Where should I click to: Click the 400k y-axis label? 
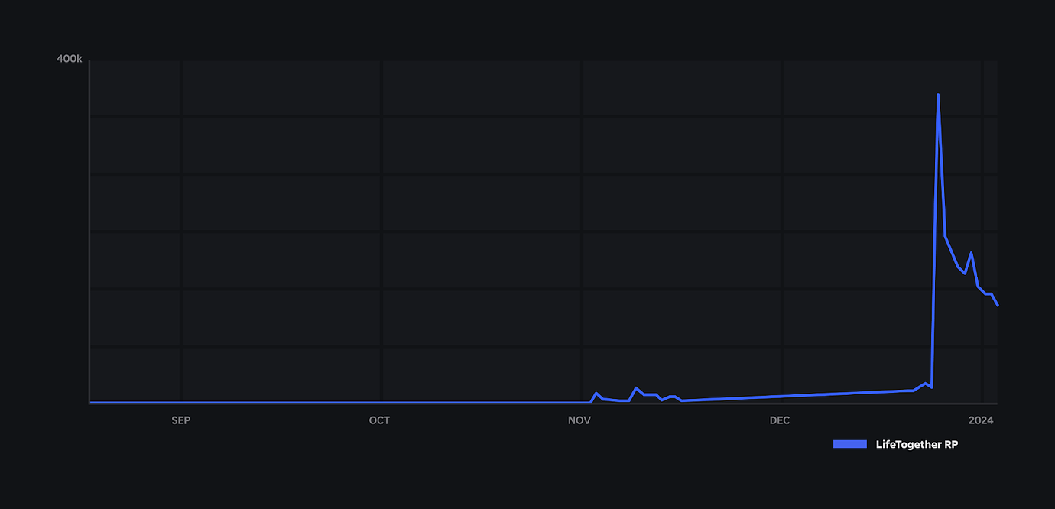coord(70,57)
